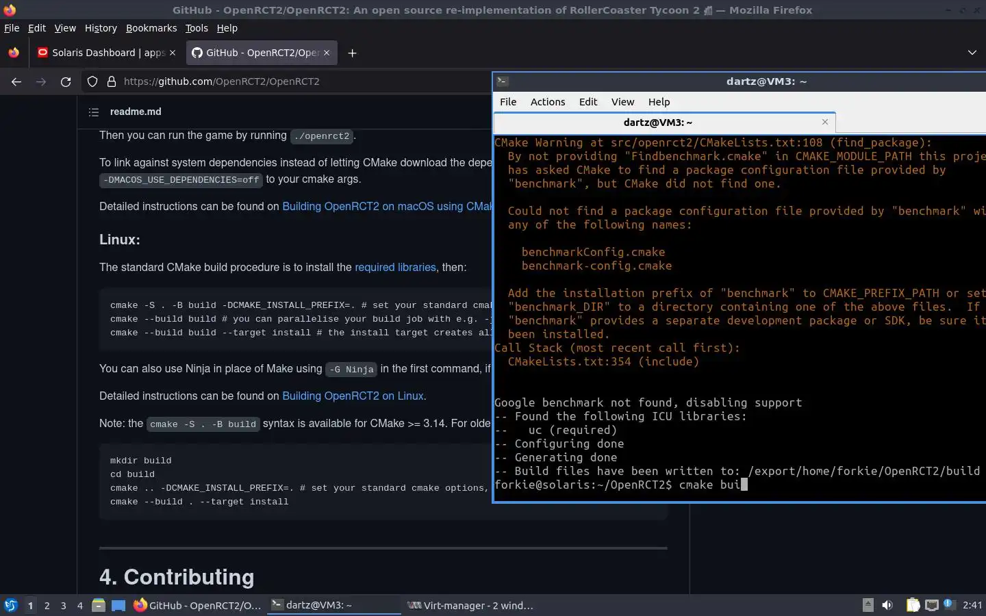The height and width of the screenshot is (616, 986).
Task: Open file manager from taskbar
Action: 99,605
